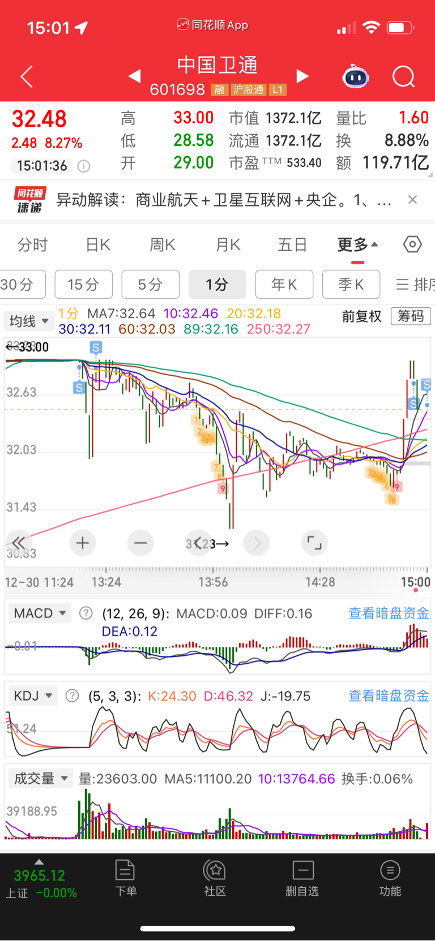Open 功能 functions menu icon
This screenshot has width=435, height=941.
click(390, 878)
